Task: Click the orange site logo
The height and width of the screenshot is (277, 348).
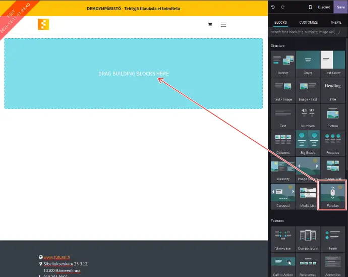Action: (x=43, y=24)
